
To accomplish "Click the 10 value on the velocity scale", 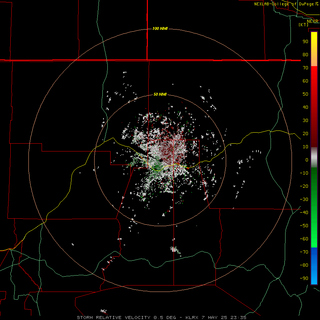I will pos(305,147).
